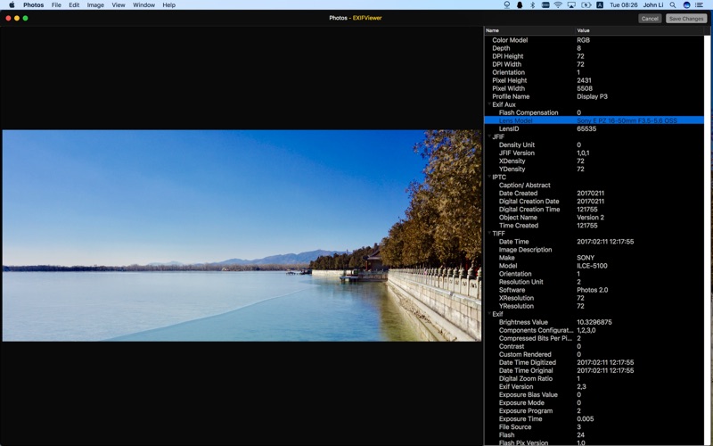713x446 pixels.
Task: Open the Image menu
Action: [95, 5]
